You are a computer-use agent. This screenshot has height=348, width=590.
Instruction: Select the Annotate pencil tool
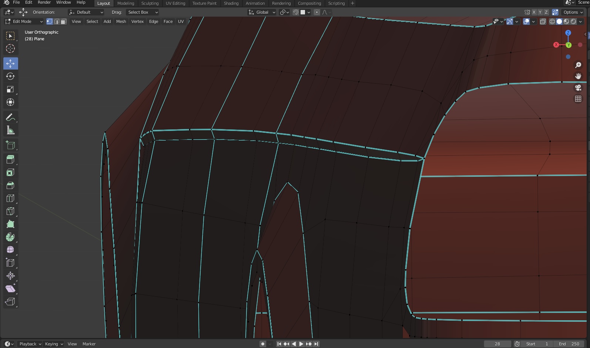point(10,118)
